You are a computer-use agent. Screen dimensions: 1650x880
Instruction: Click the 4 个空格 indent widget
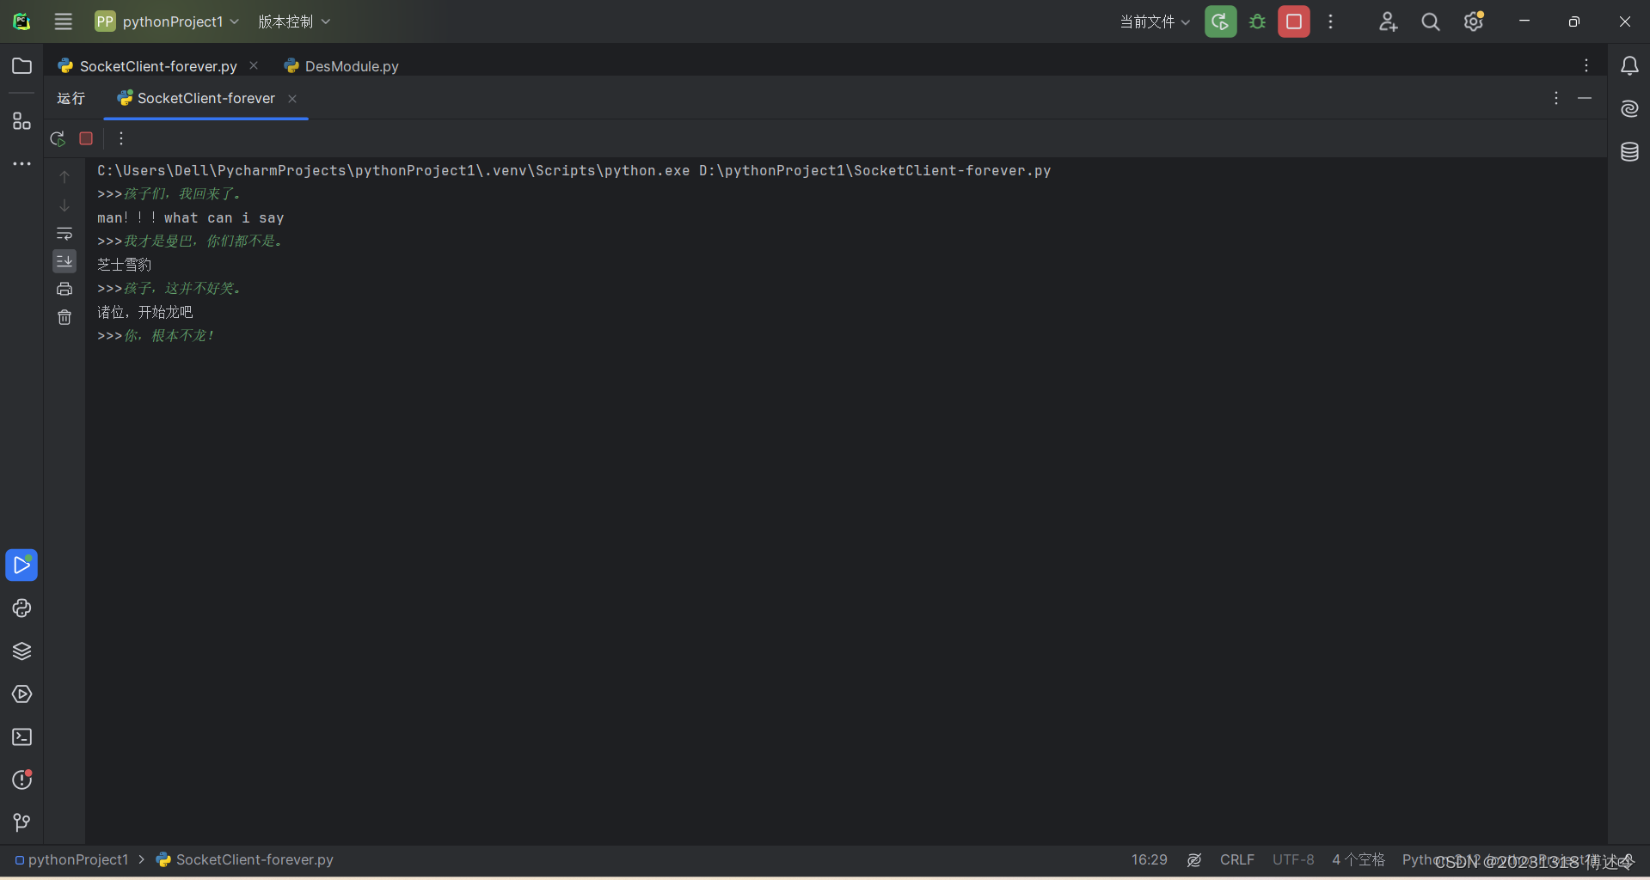click(1359, 859)
